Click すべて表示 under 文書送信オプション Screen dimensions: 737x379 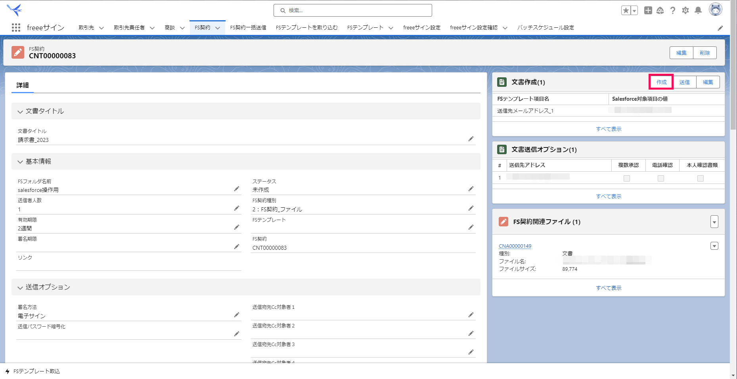coord(609,196)
